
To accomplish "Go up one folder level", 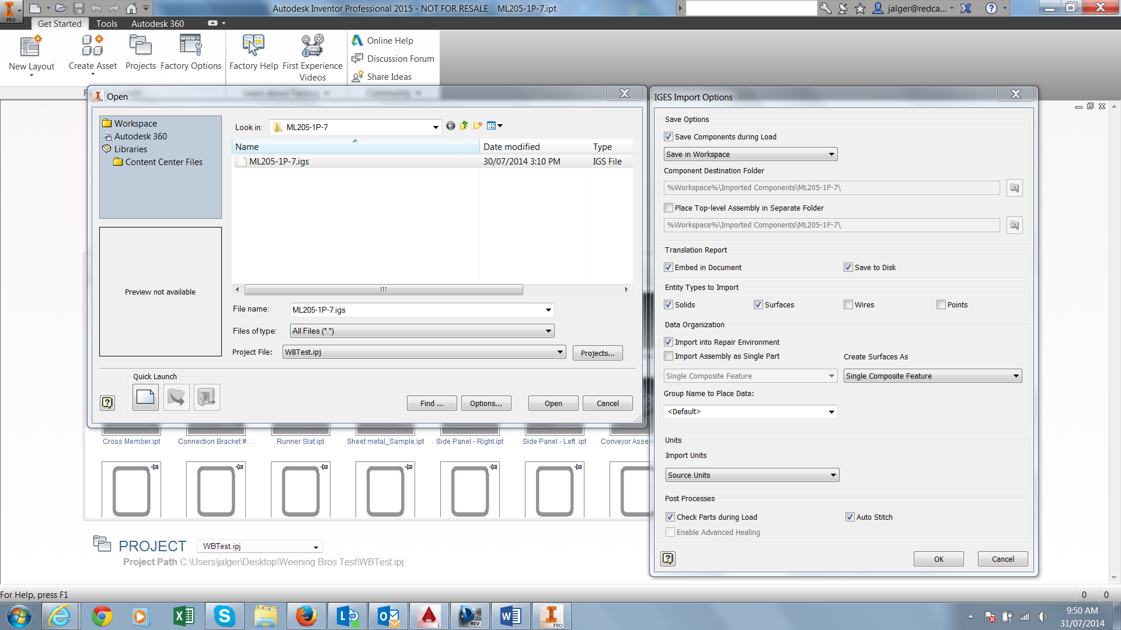I will pyautogui.click(x=464, y=126).
